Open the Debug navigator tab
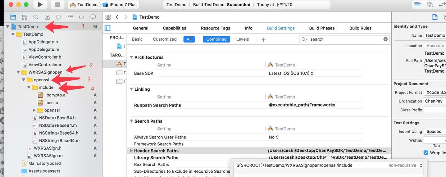The width and height of the screenshot is (446, 177). pos(70,17)
